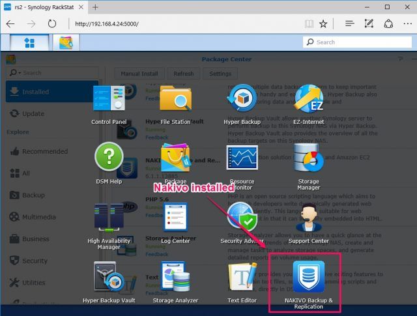Open browser more options menu
The width and height of the screenshot is (417, 316).
click(407, 24)
